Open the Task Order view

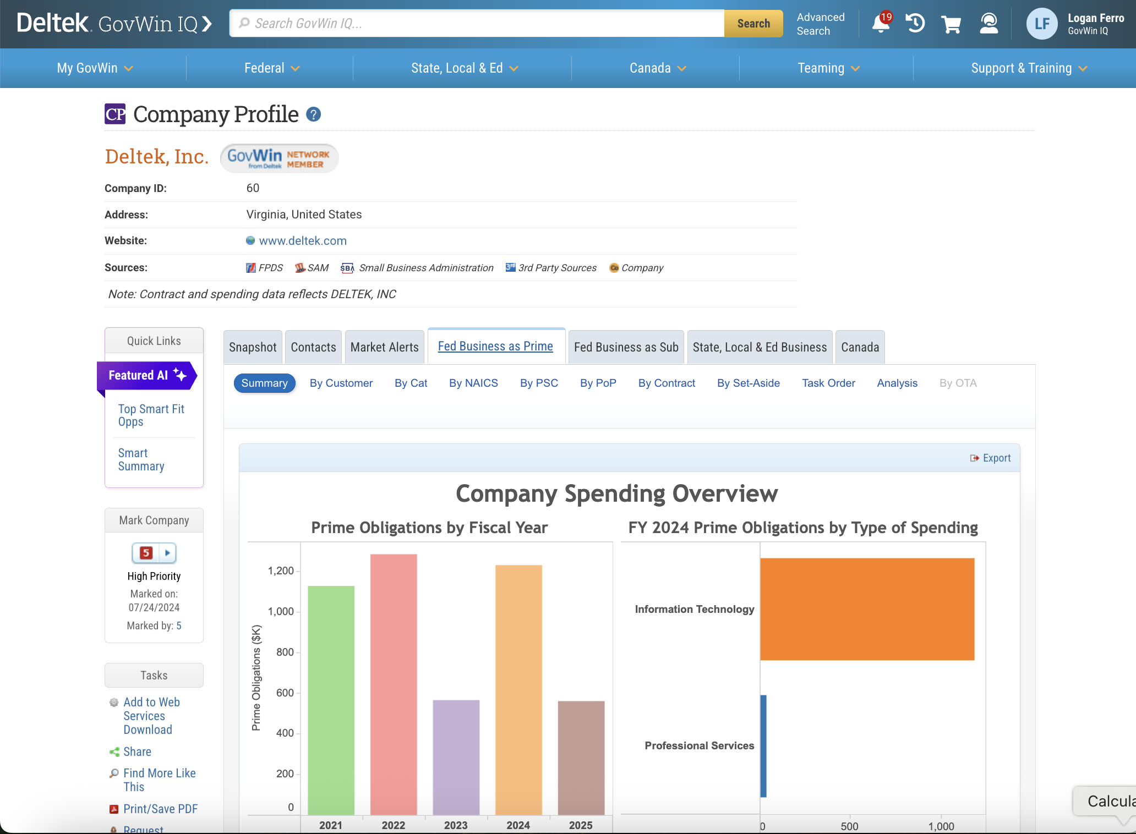pos(828,383)
